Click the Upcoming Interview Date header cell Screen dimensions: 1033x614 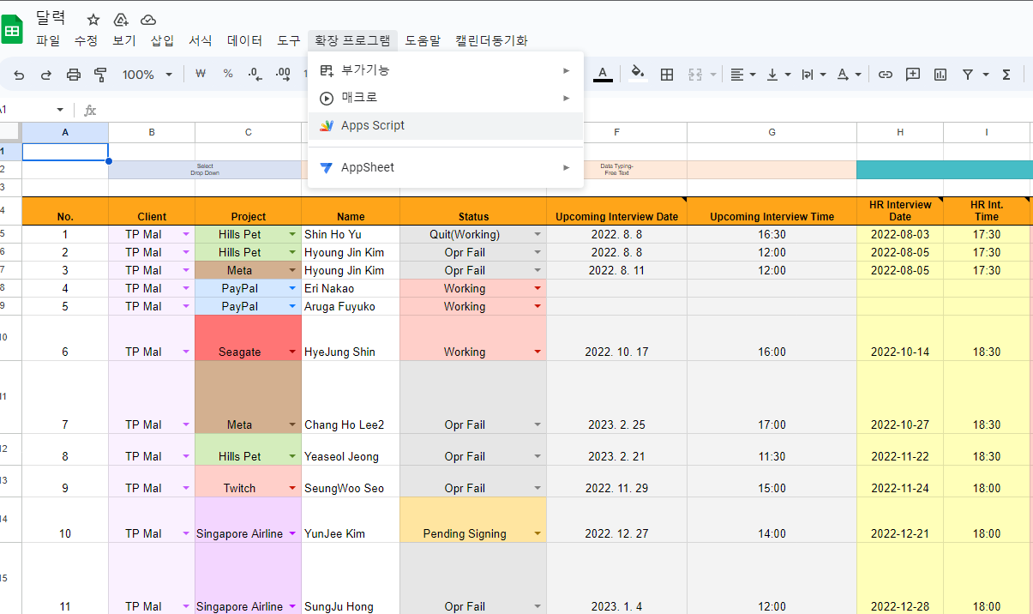pos(616,211)
